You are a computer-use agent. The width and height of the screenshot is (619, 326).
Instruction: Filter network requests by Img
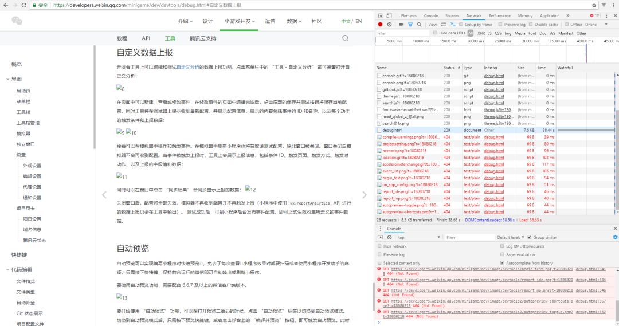(508, 33)
